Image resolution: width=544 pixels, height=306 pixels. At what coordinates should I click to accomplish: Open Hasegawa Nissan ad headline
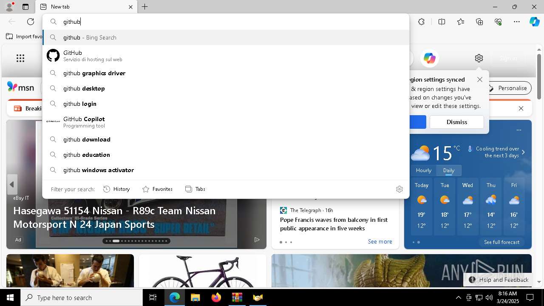coord(114,217)
